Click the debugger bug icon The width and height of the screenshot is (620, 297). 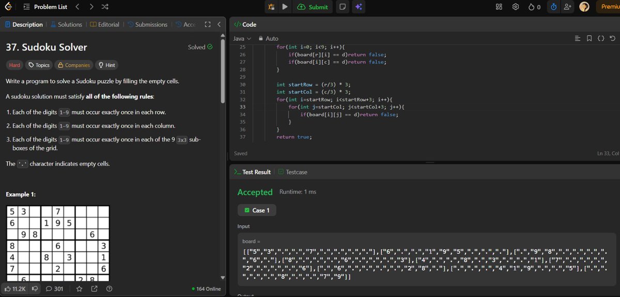(271, 7)
